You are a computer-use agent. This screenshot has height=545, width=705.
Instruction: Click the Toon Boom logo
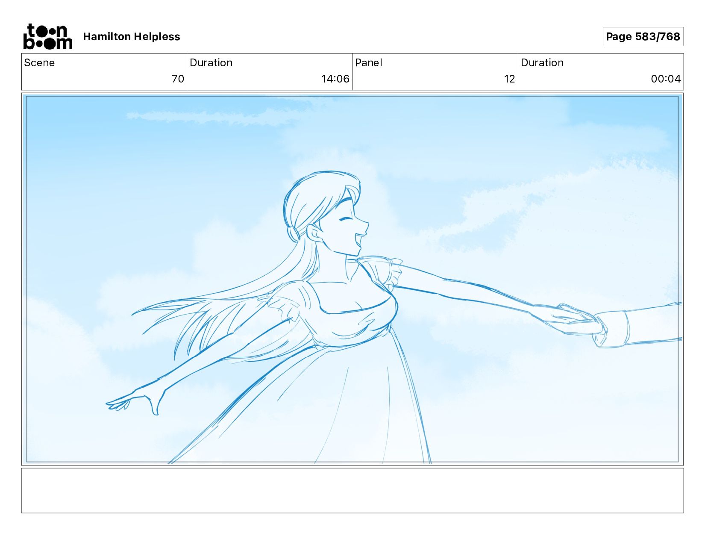click(x=48, y=37)
